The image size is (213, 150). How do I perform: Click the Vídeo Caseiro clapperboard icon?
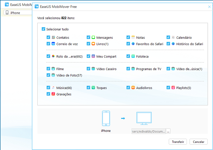click(93, 69)
